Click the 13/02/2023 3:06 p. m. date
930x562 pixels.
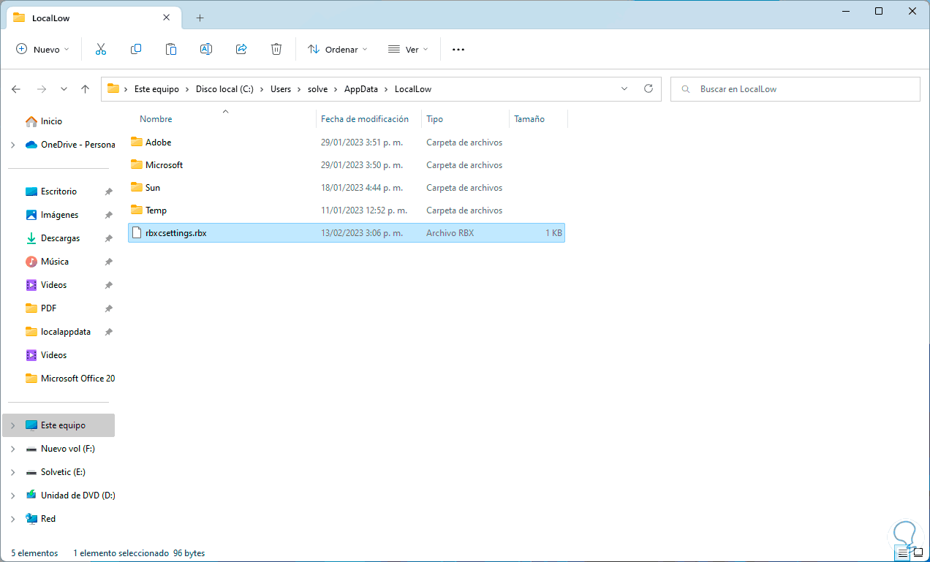coord(362,233)
